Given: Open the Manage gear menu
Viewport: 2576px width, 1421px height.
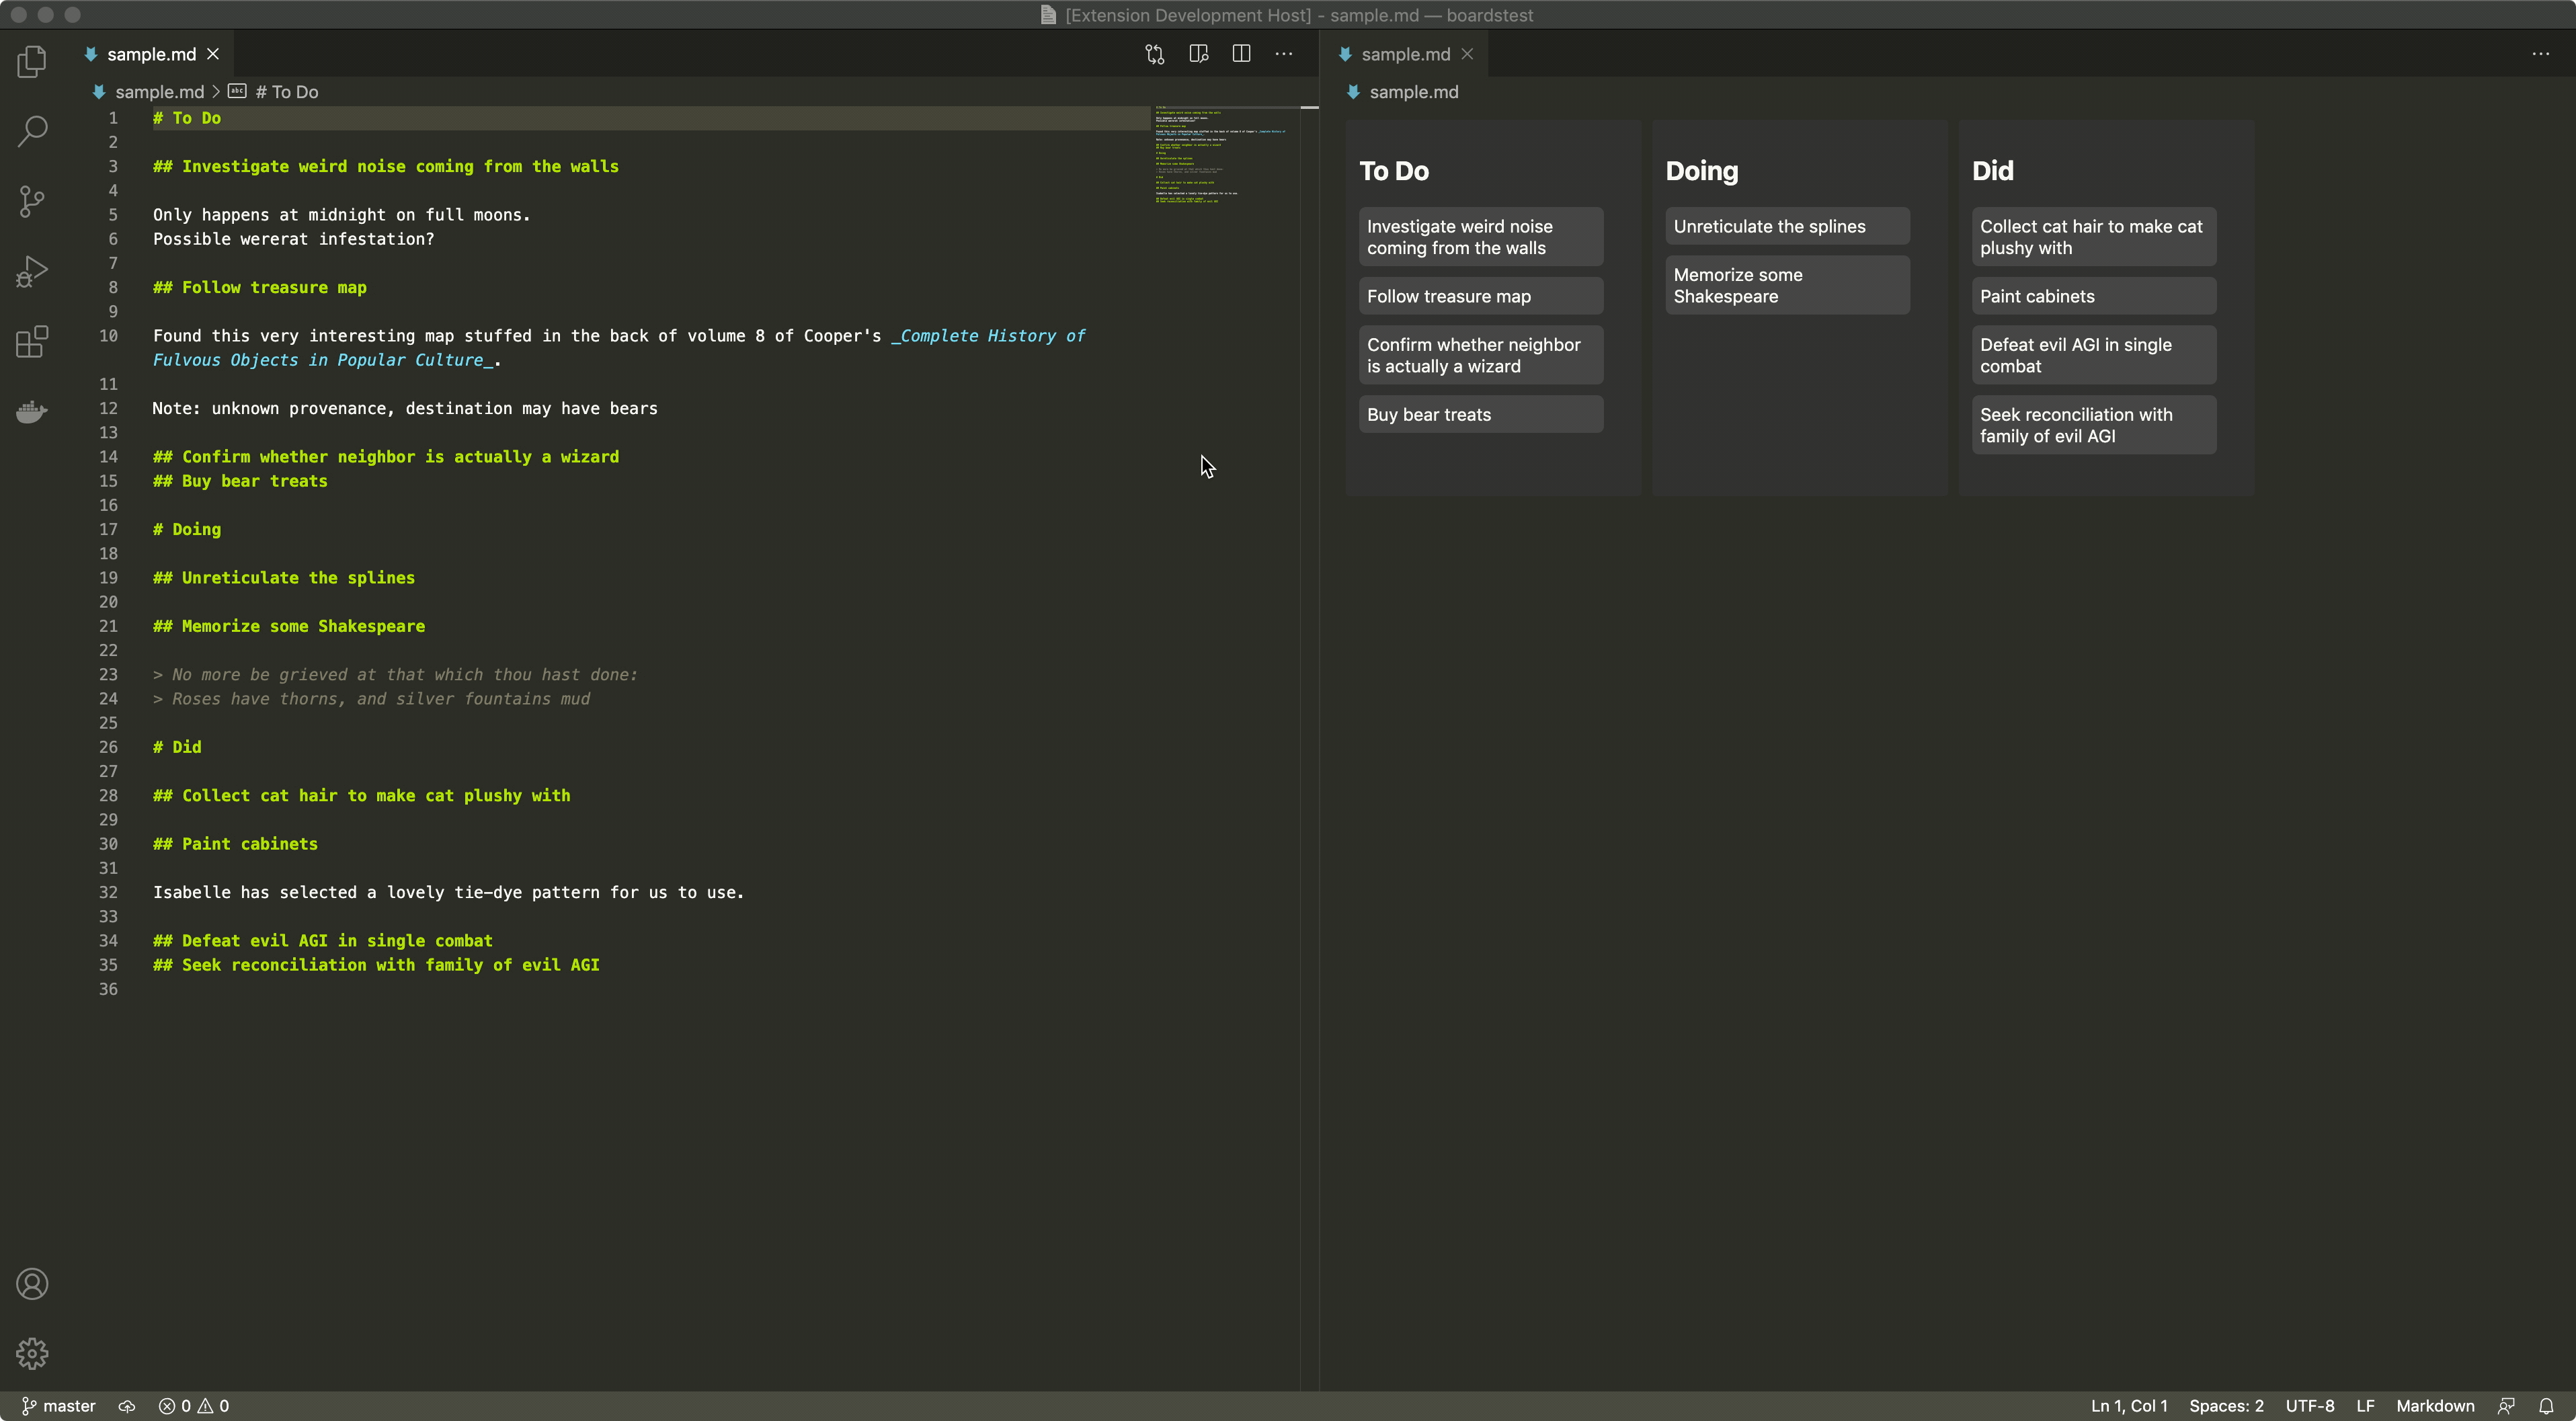Looking at the screenshot, I should [x=32, y=1353].
